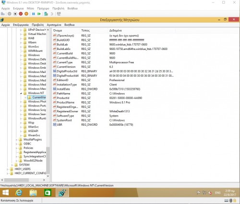
Task: Click the gray Start VM toolbar icon
Action: [x=10, y=14]
